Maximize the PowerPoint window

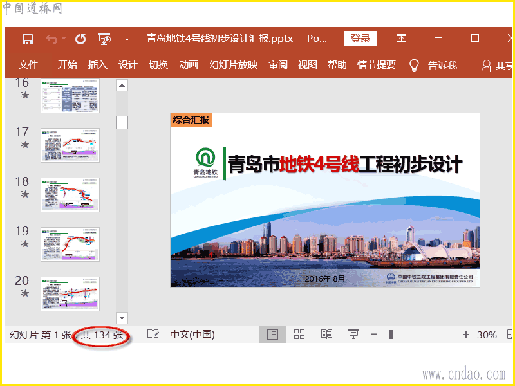pyautogui.click(x=475, y=38)
